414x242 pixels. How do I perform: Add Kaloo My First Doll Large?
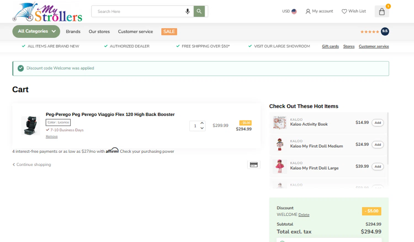tap(378, 166)
